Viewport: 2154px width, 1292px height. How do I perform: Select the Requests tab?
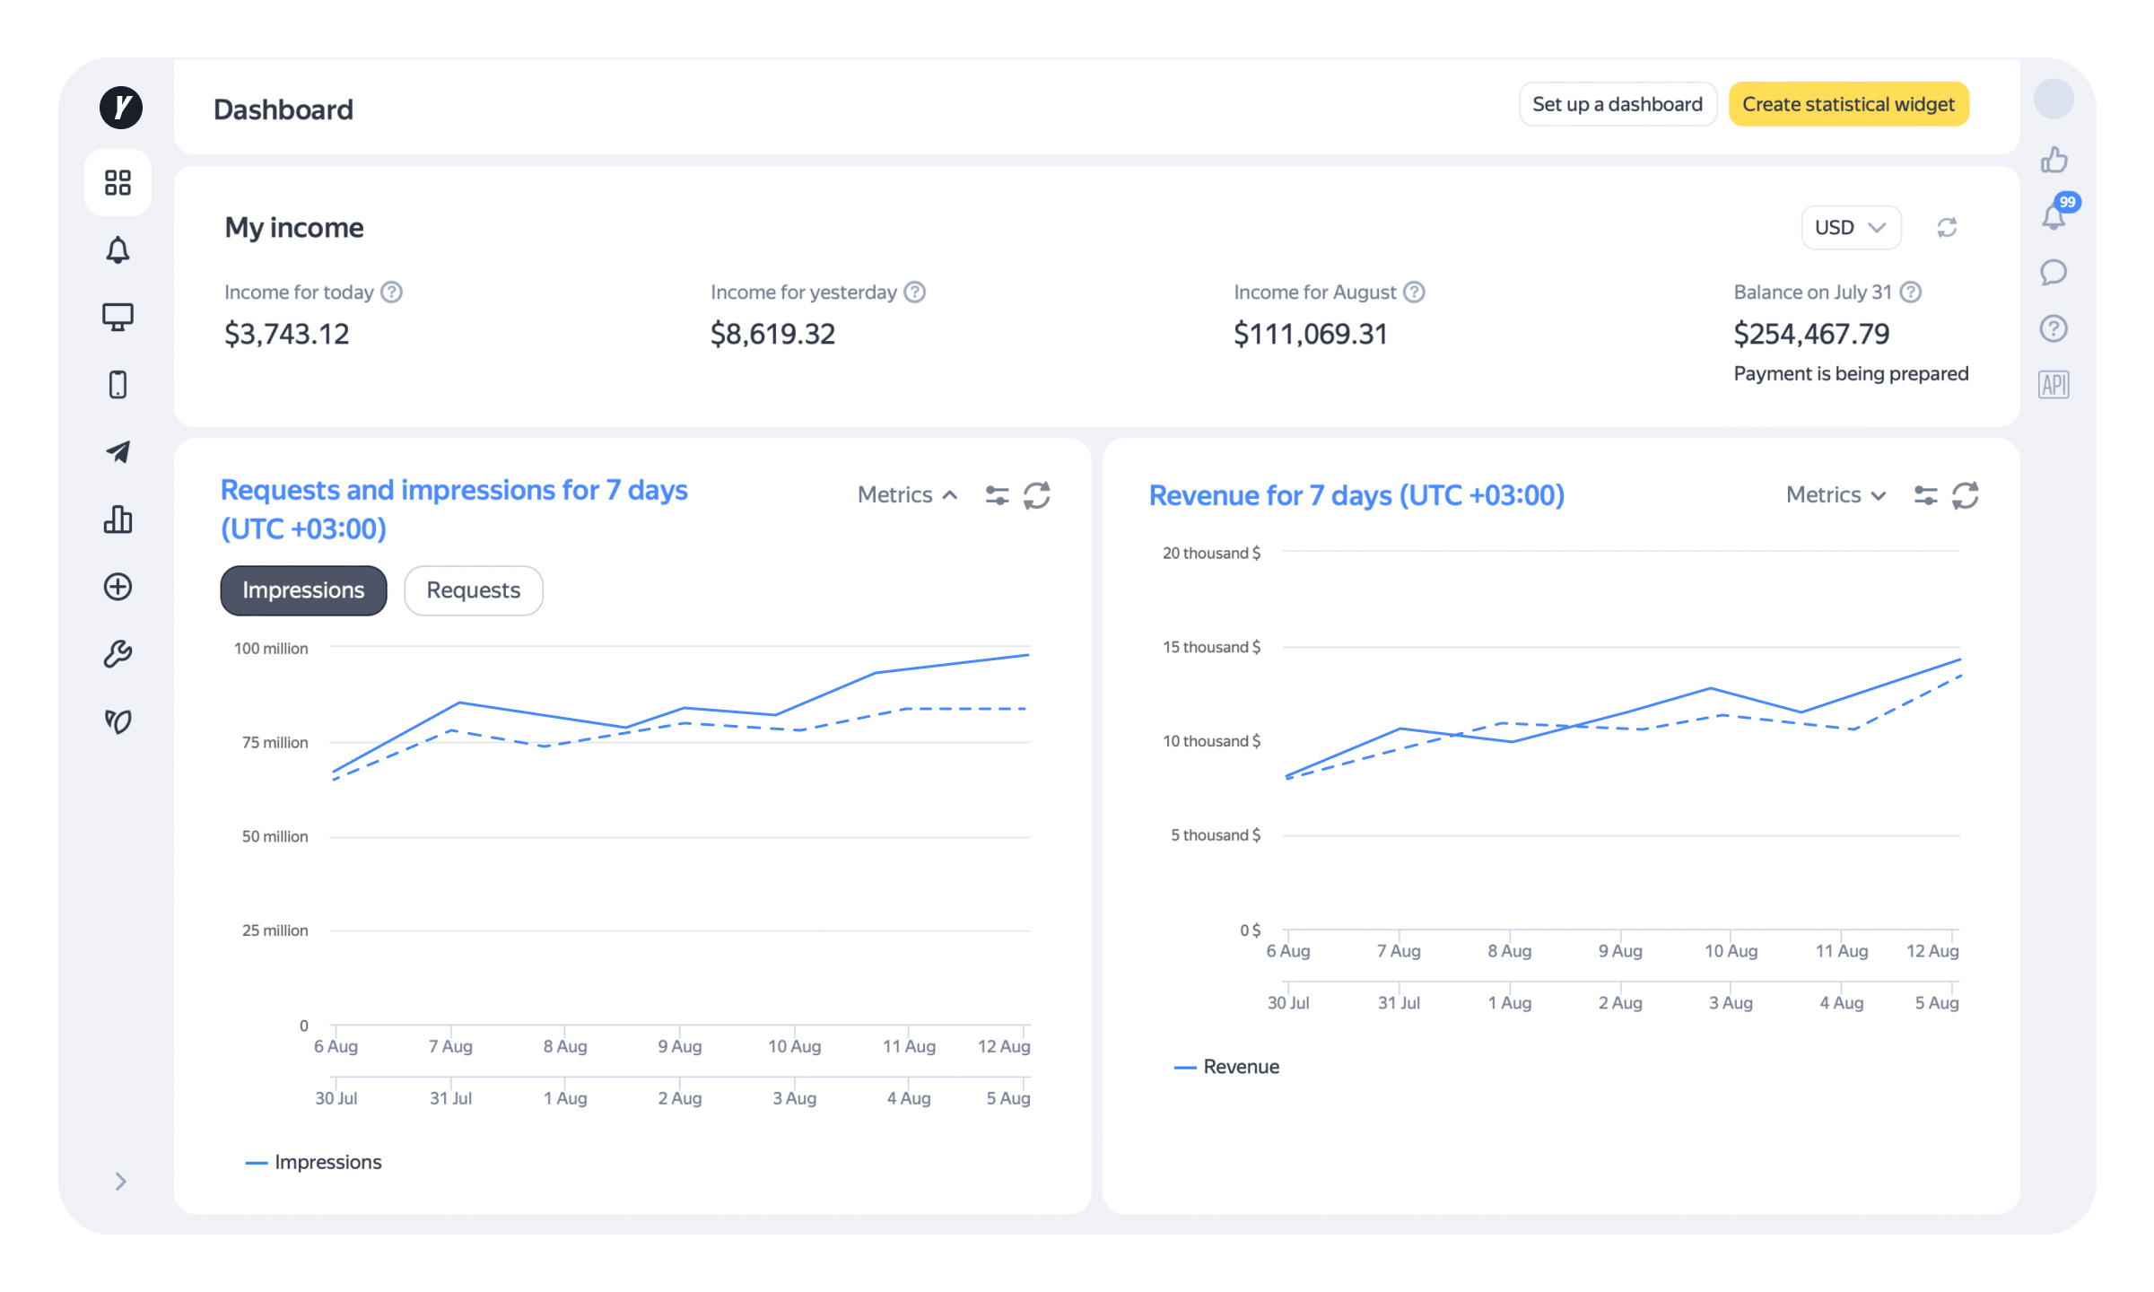coord(473,590)
